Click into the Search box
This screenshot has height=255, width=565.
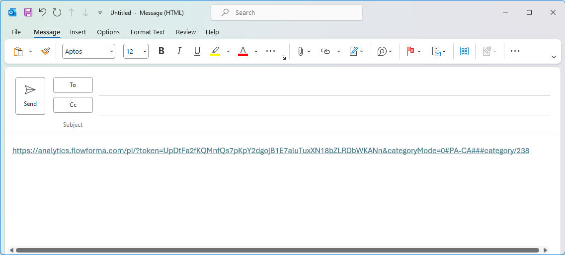pyautogui.click(x=286, y=12)
